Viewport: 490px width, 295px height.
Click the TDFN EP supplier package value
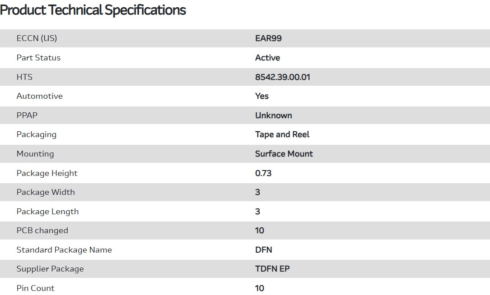(x=272, y=269)
